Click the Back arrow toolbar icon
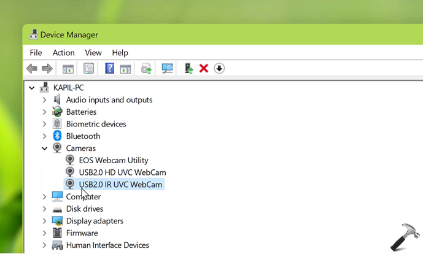 [32, 69]
